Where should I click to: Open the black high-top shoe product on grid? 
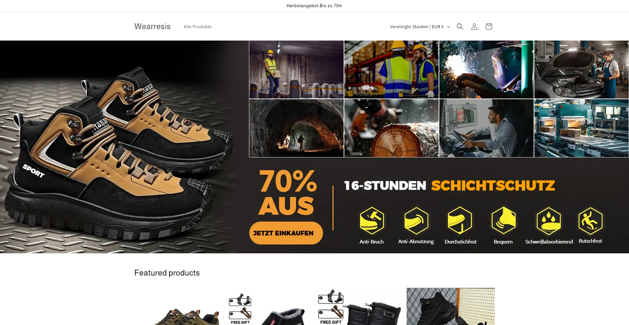click(450, 306)
